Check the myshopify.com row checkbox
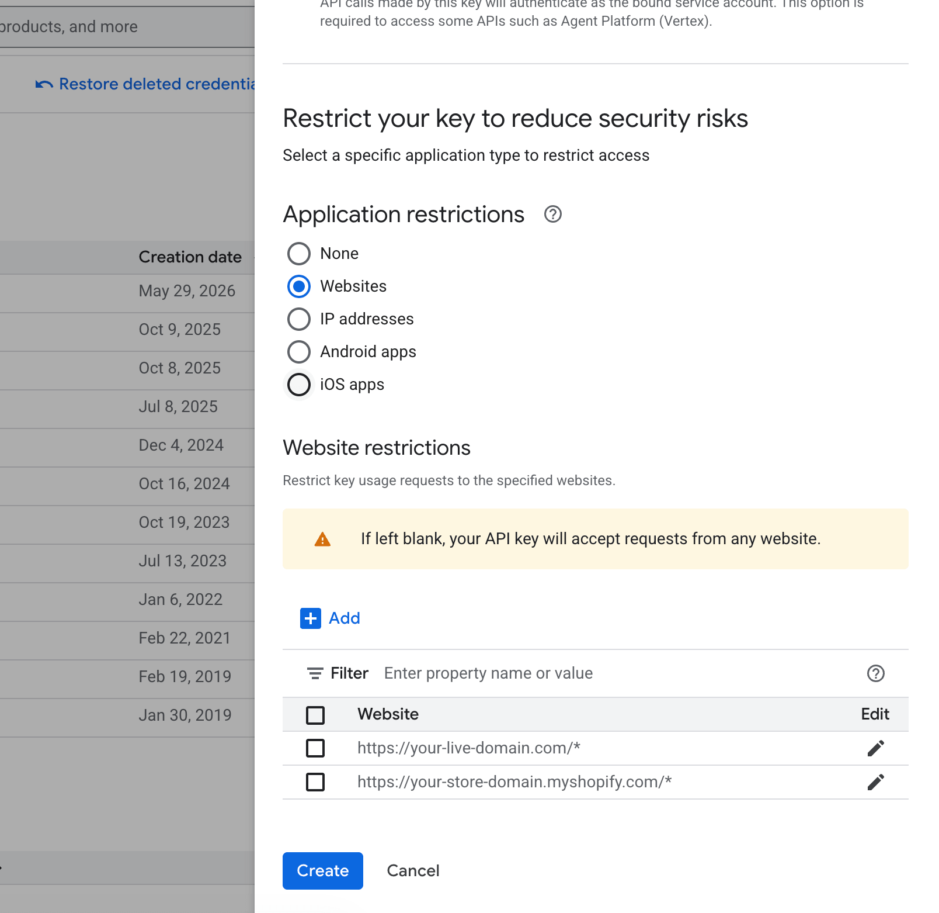The height and width of the screenshot is (913, 939). point(315,782)
